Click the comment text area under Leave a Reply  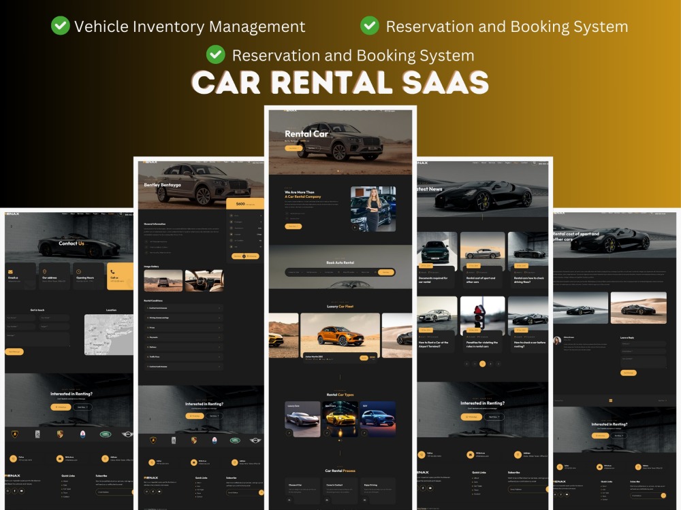pyautogui.click(x=644, y=361)
